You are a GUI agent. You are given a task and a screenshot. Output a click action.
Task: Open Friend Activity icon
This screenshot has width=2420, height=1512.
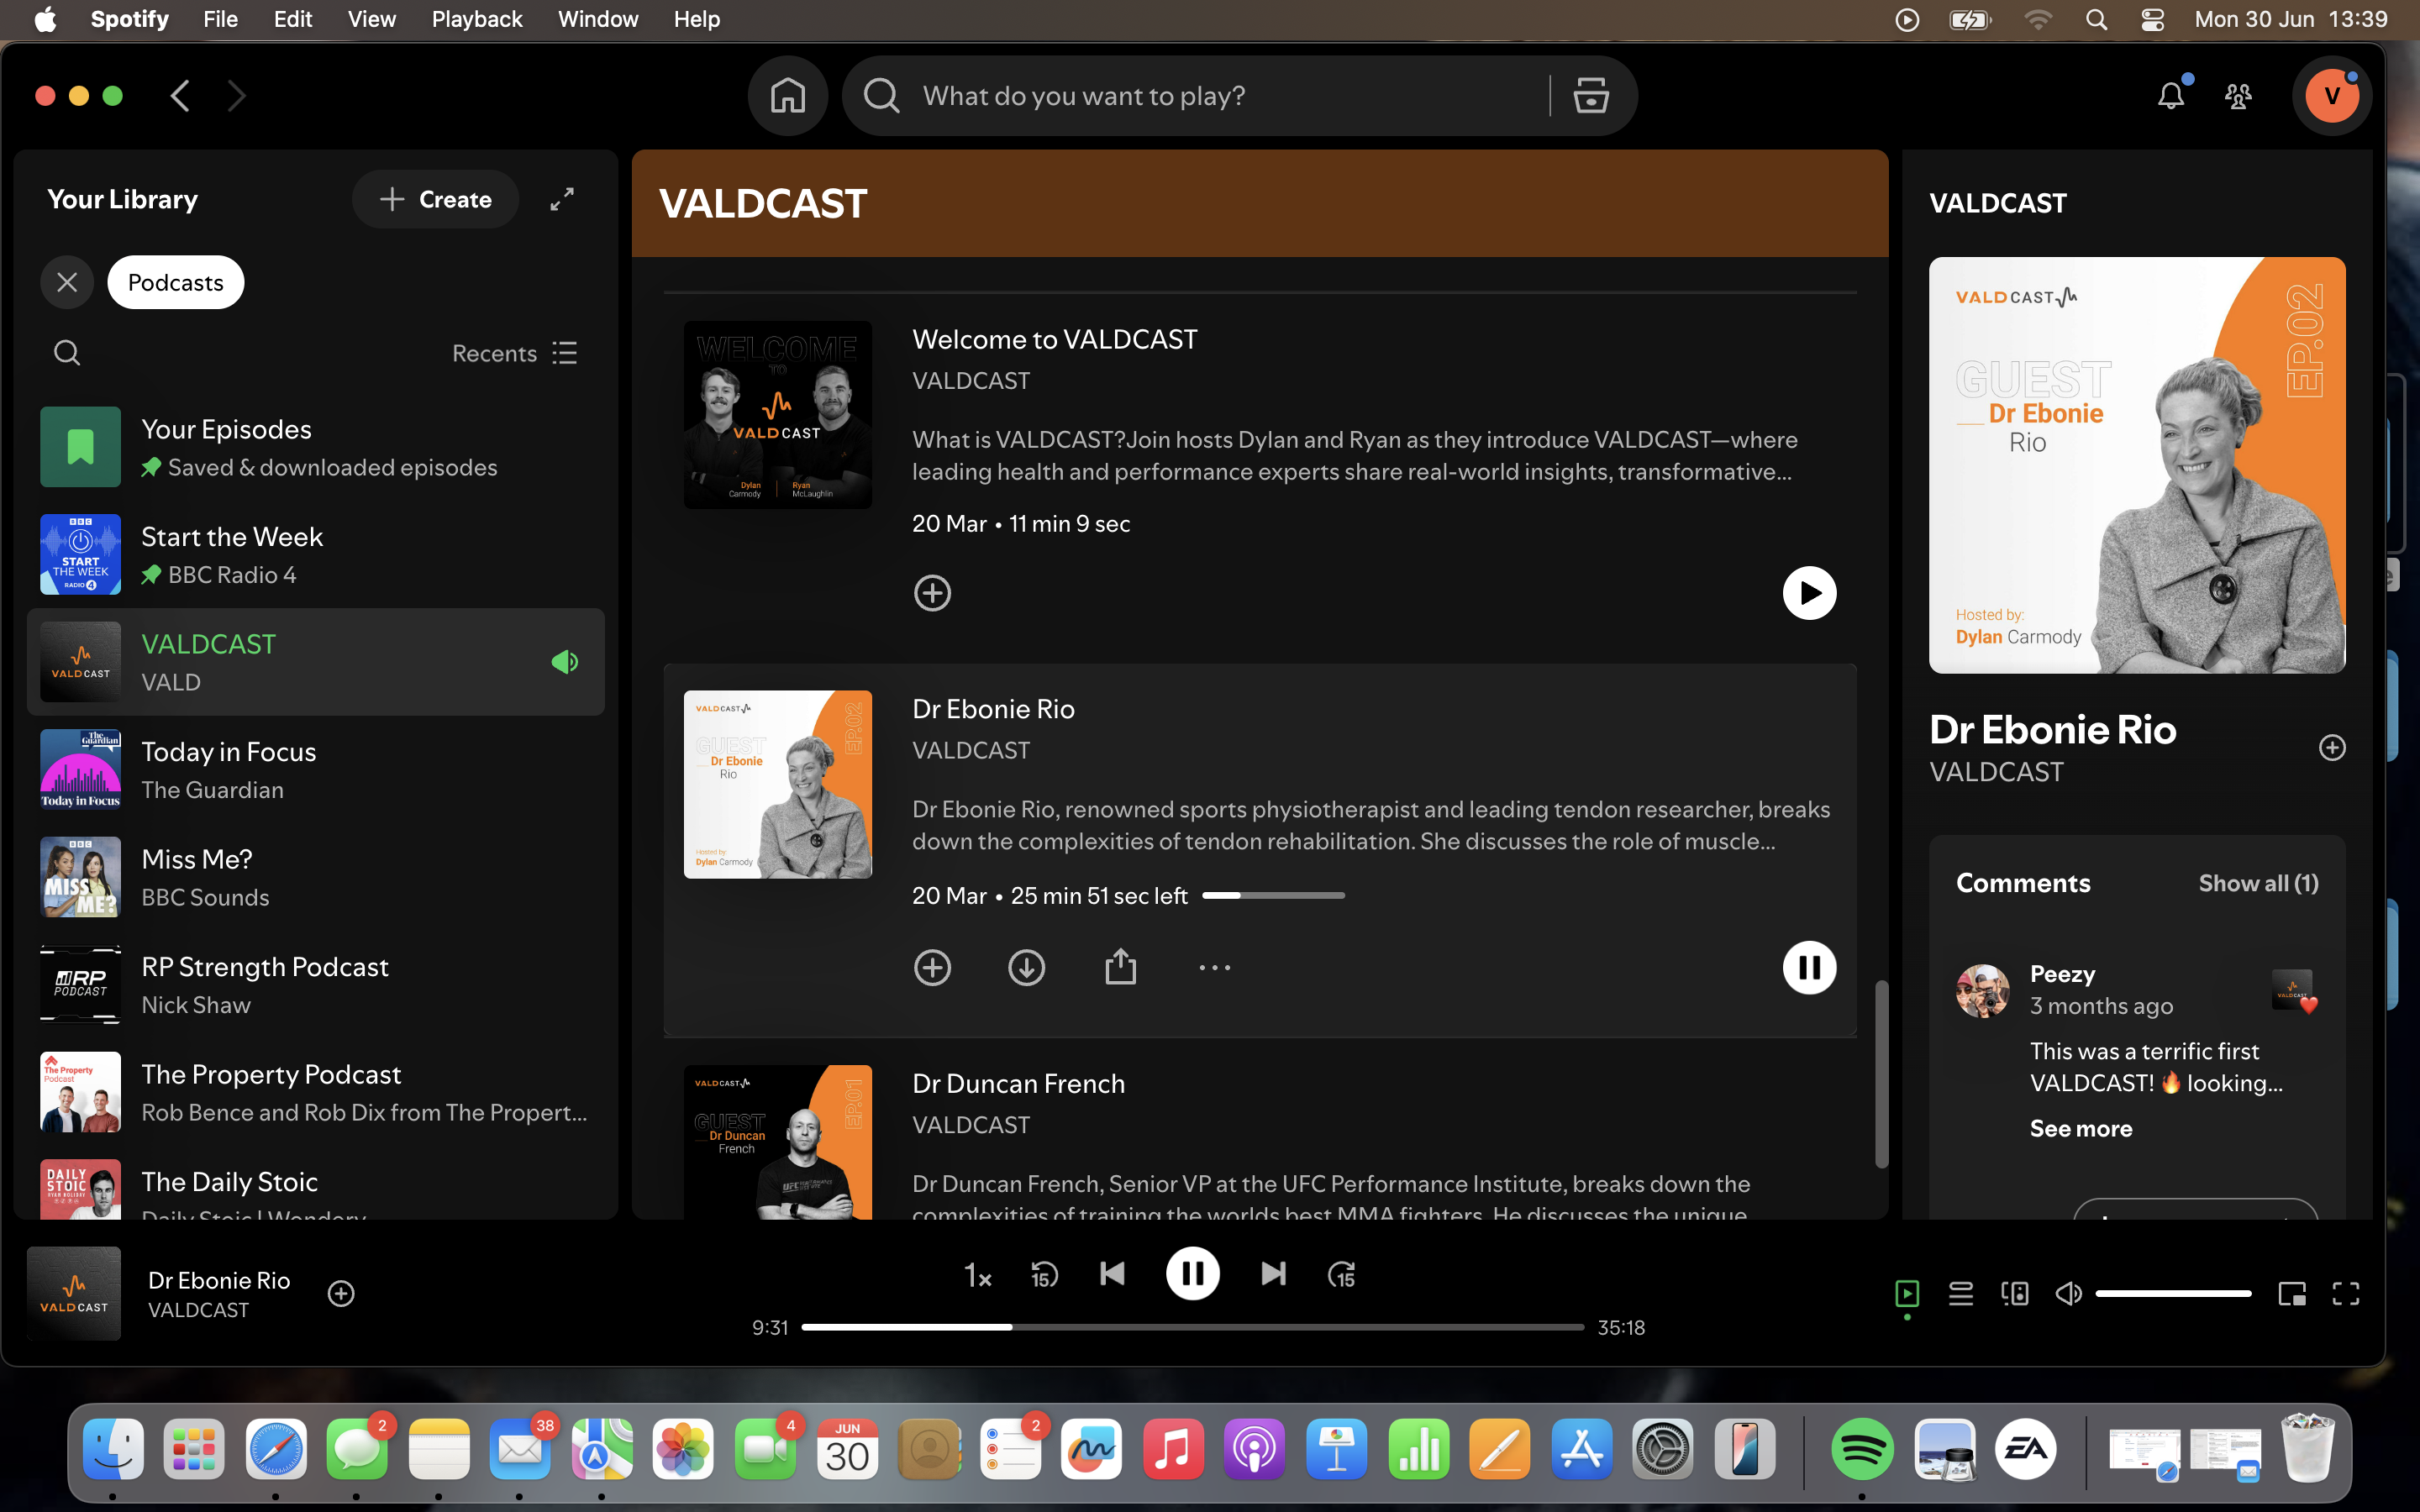(2238, 96)
